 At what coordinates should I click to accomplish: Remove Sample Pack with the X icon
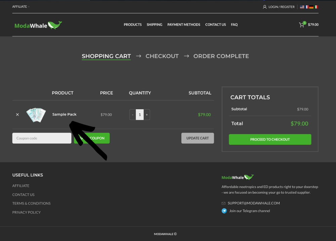(x=17, y=114)
